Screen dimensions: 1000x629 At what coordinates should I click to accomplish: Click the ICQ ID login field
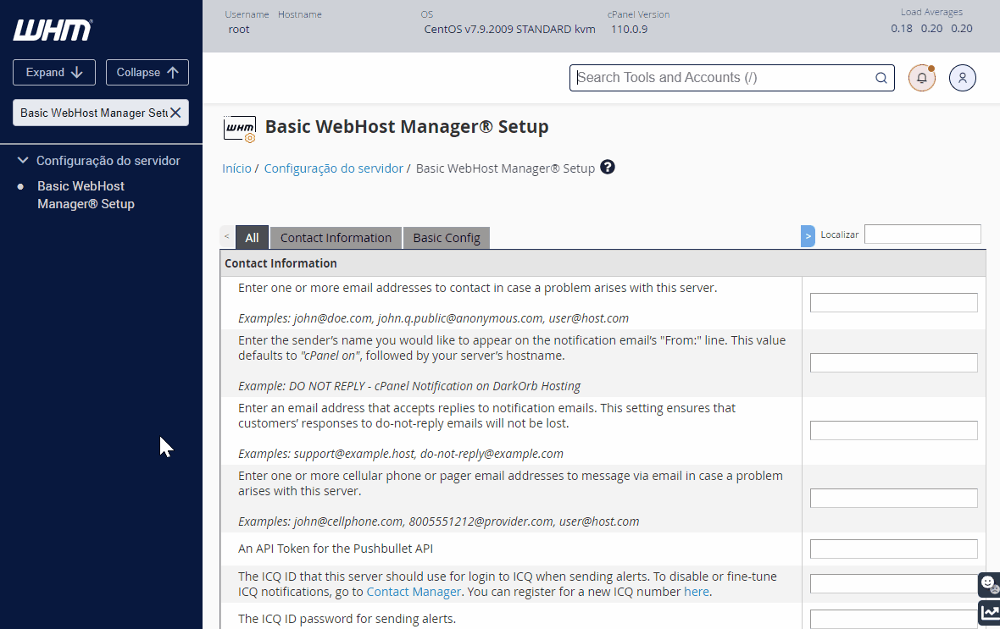pos(893,583)
